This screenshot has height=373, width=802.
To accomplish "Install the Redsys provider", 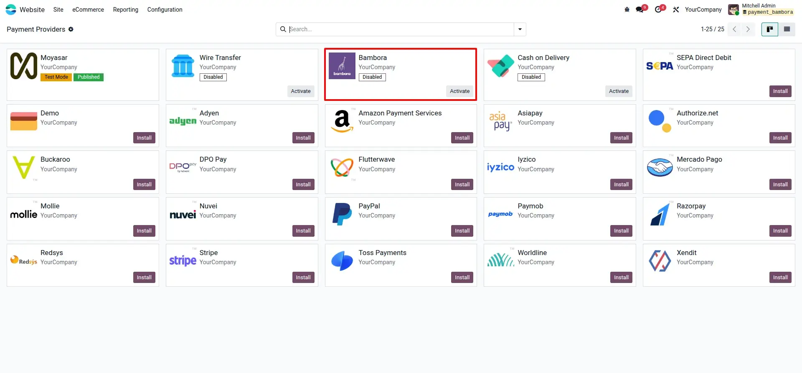I will coord(144,278).
